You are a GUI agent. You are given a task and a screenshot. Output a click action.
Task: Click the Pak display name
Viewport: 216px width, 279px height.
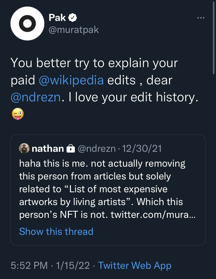[57, 18]
